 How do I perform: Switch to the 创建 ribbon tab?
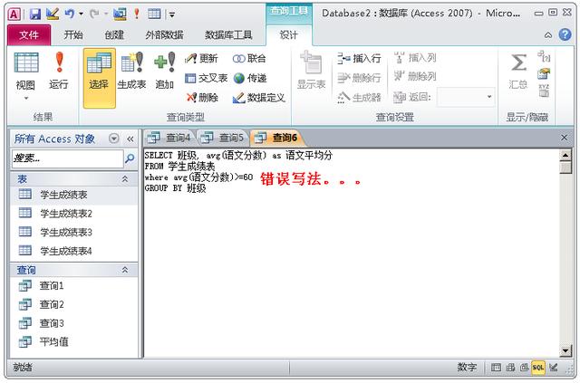(x=114, y=35)
